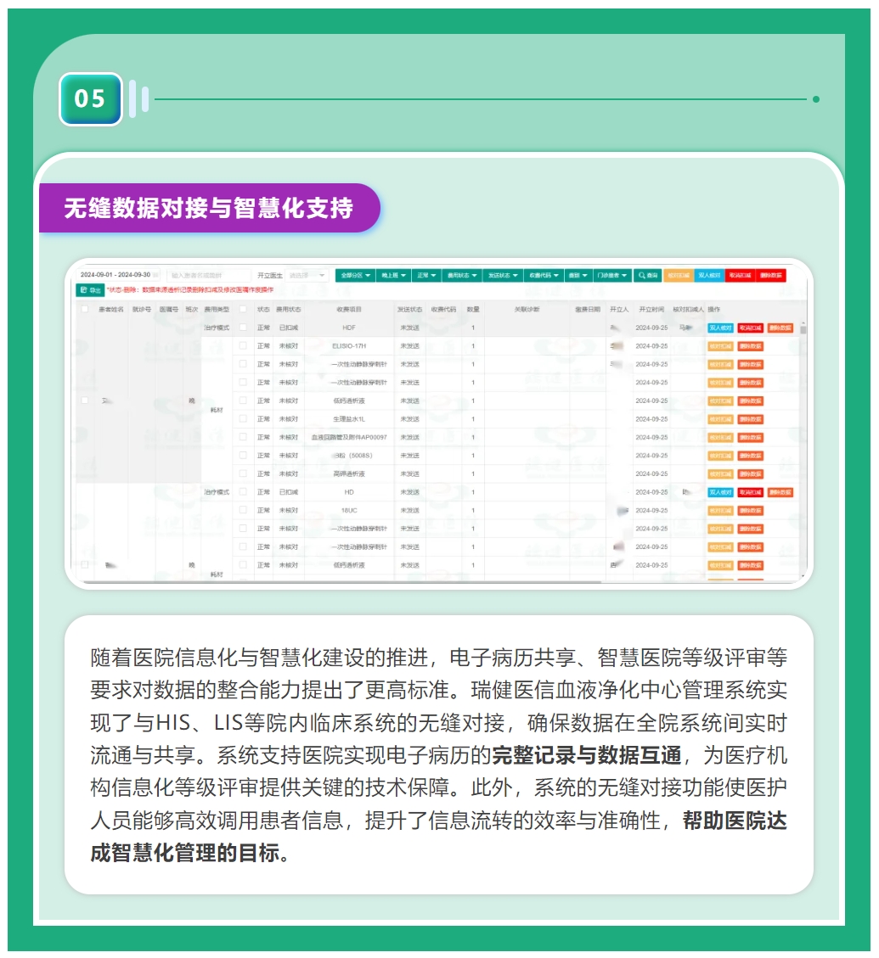879x958 pixels.
Task: Tick the select-all checkbox beside 患者姓名 header
Action: [85, 309]
